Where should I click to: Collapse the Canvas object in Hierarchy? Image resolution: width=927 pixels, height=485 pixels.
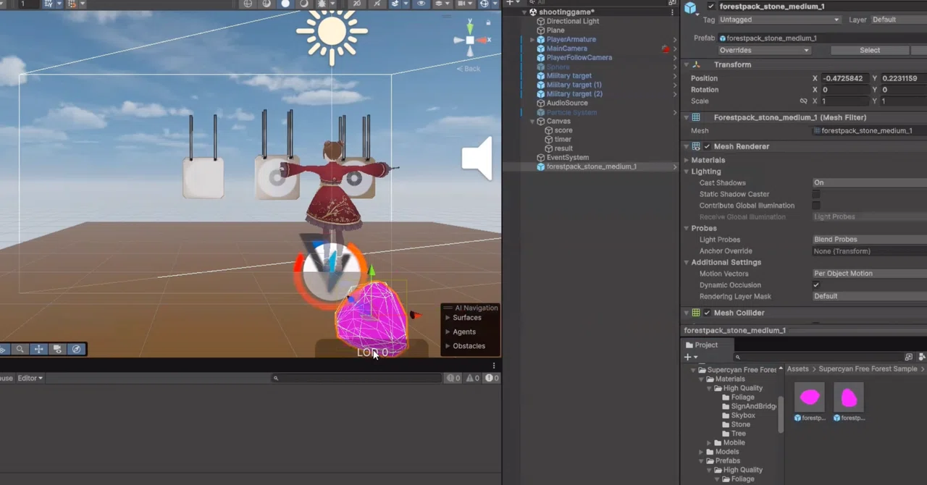[x=532, y=121]
